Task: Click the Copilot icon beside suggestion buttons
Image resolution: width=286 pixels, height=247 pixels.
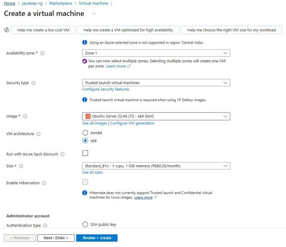Action: (7, 30)
